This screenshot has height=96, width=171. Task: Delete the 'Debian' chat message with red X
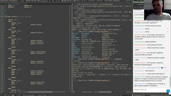(x=168, y=32)
